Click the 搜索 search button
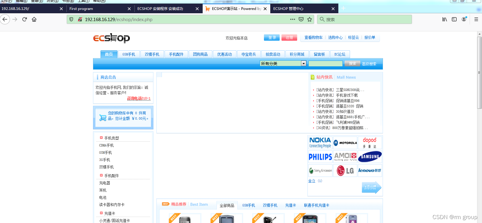Screen dimensions: 482x223 tap(352, 64)
